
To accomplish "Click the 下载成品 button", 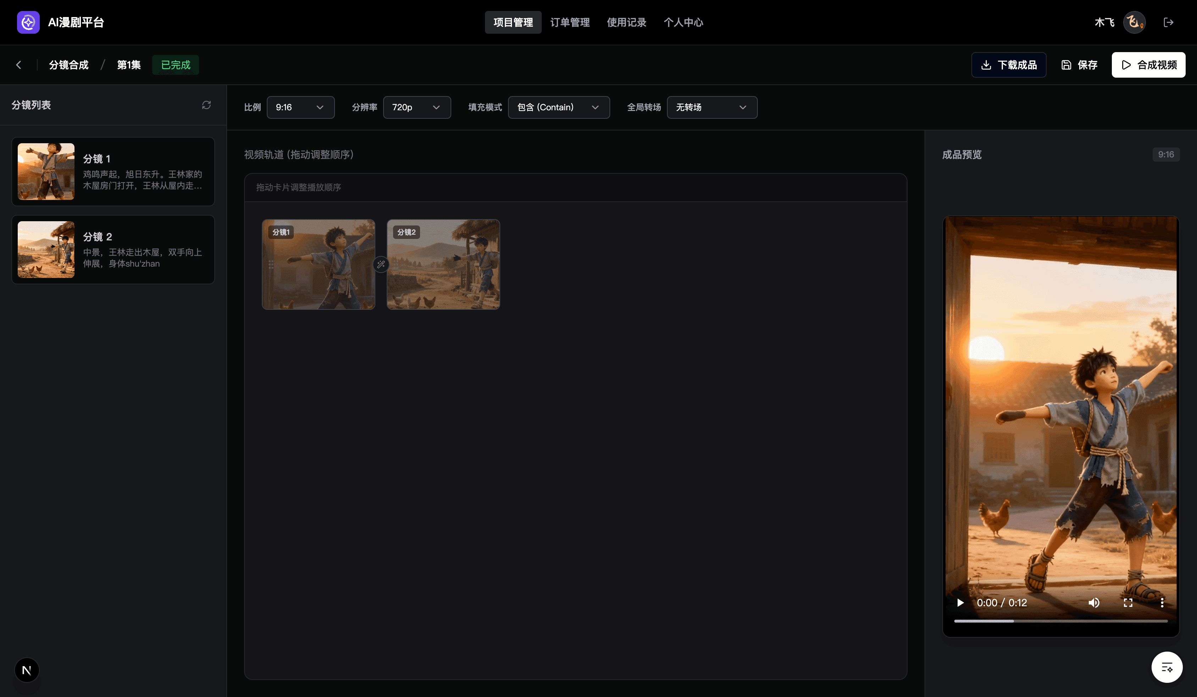I will (x=1008, y=65).
